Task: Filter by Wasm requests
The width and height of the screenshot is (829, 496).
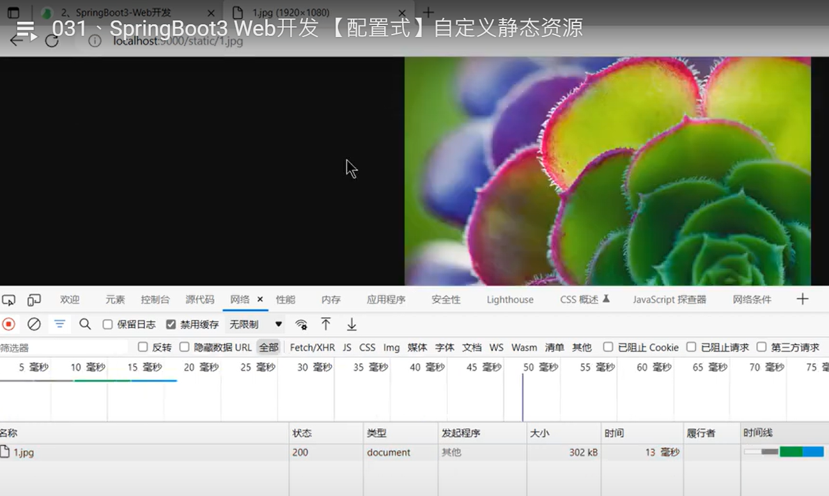Action: (524, 348)
